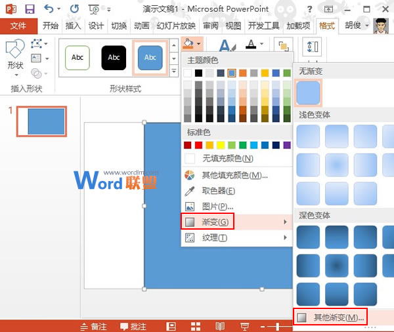Screen dimensions: 394x332
Task: Click ribbon display options icon
Action: [x=328, y=10]
